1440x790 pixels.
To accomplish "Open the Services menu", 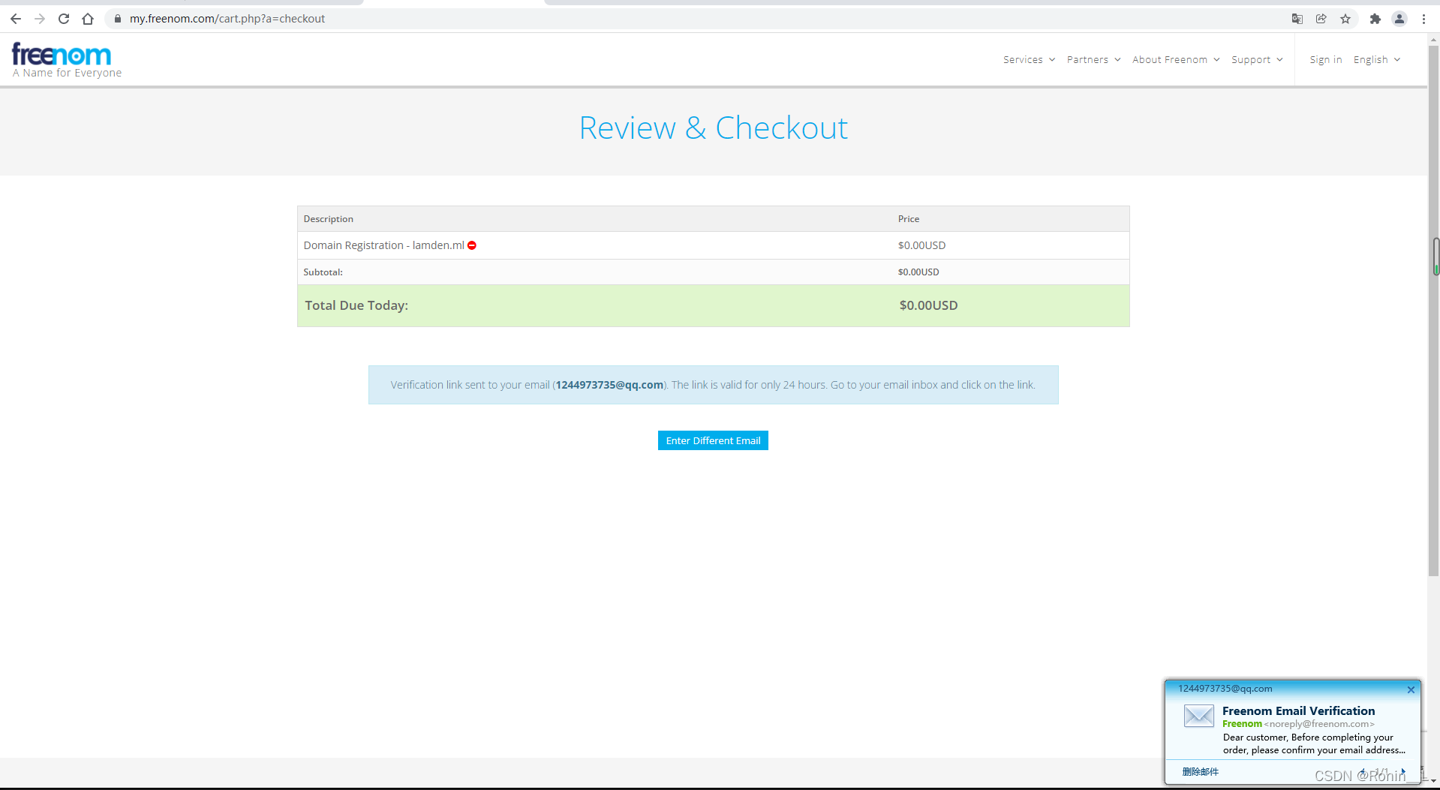I will pyautogui.click(x=1029, y=59).
